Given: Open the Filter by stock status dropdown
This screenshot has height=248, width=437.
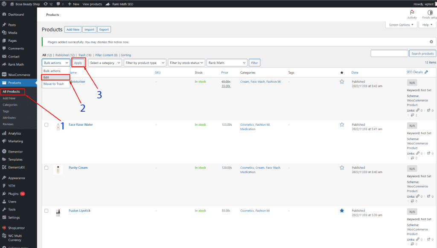Looking at the screenshot, I should point(186,63).
